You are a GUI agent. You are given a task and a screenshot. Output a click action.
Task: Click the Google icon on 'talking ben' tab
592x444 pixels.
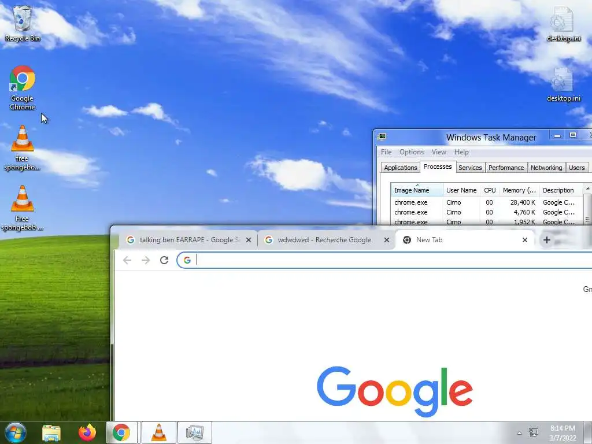[130, 240]
